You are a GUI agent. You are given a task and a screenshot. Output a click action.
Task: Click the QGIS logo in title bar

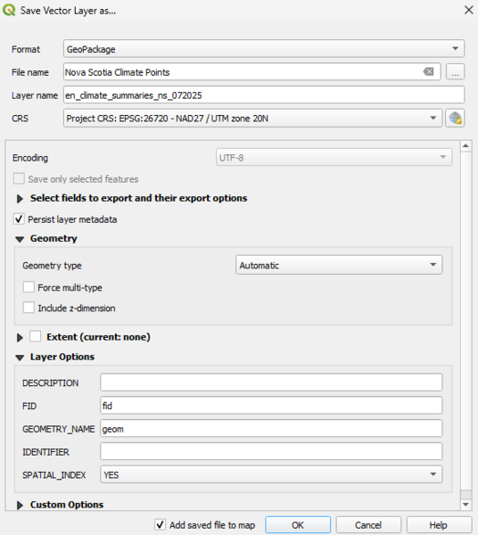click(x=9, y=10)
